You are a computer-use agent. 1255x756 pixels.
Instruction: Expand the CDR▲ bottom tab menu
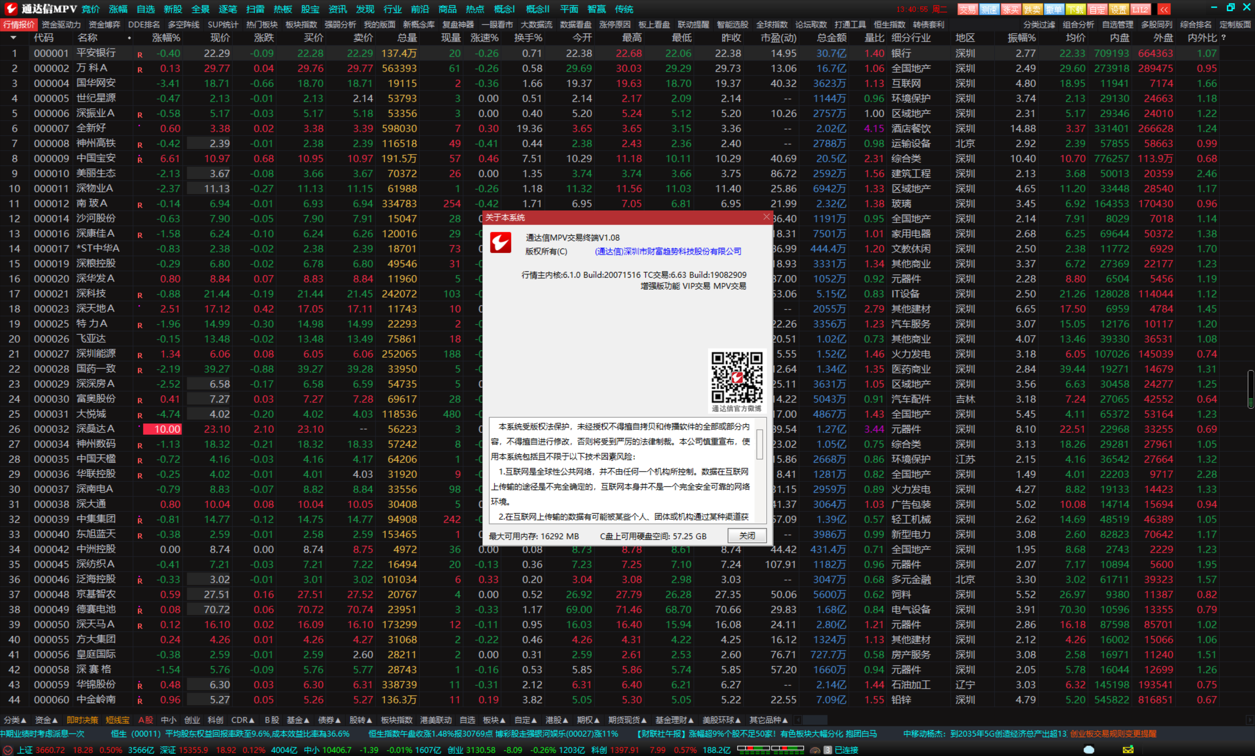(243, 720)
